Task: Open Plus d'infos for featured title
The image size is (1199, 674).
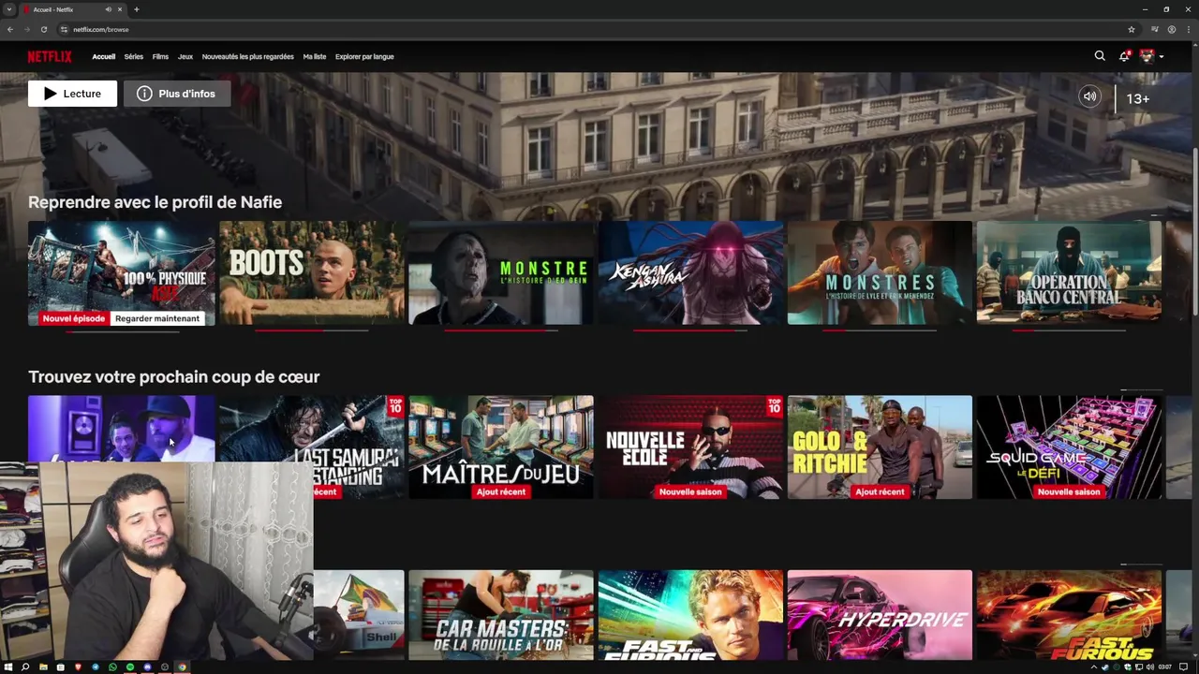Action: tap(177, 94)
